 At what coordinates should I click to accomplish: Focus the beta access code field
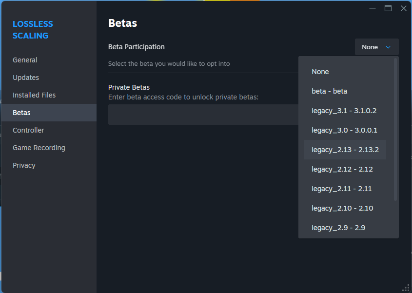point(203,115)
